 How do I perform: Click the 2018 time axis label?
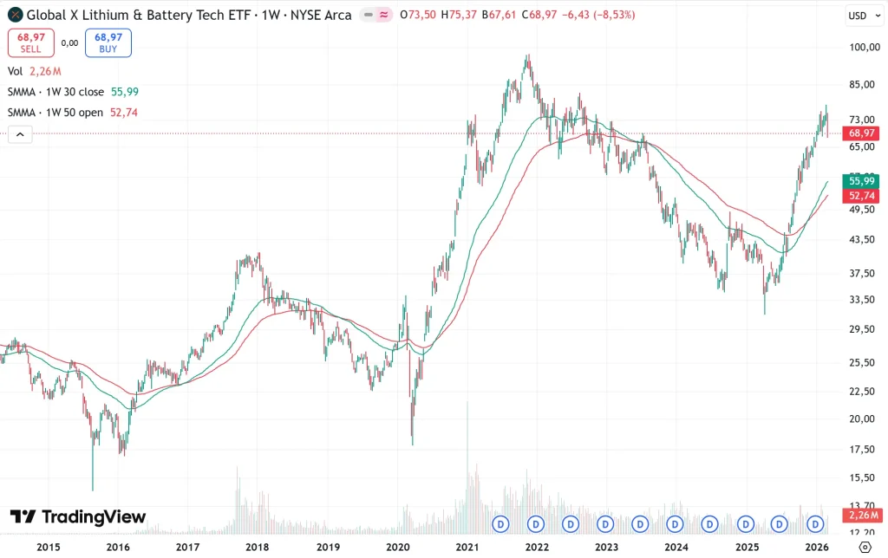(257, 548)
